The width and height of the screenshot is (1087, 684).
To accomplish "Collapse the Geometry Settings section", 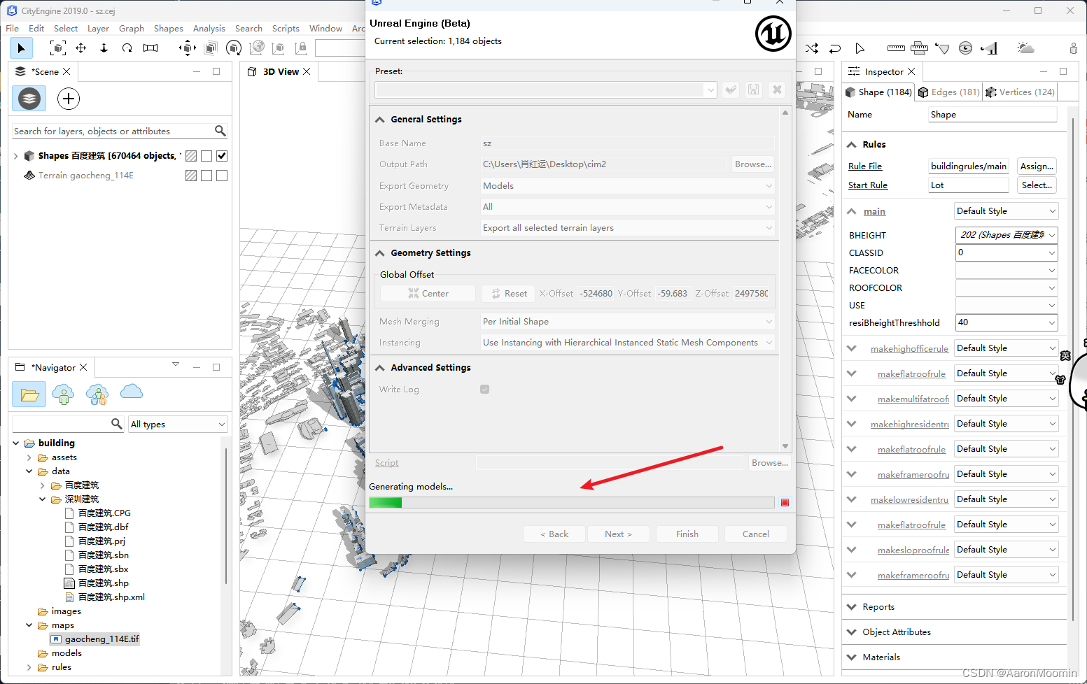I will tap(380, 253).
